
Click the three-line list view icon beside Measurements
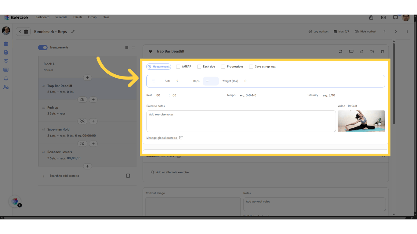click(x=127, y=48)
